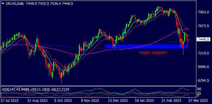Click the OHLC values 7448.9 7452.5 7436.4
212x104 pixels.
coord(43,4)
